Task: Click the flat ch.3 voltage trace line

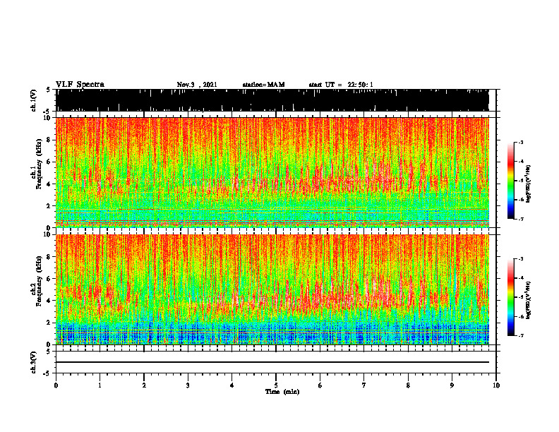Action: [272, 362]
